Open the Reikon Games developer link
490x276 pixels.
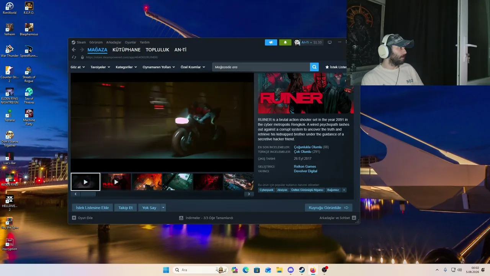point(305,167)
